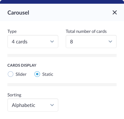The width and height of the screenshot is (124, 119).
Task: Click the "Sorting" field label
Action: 14,95
